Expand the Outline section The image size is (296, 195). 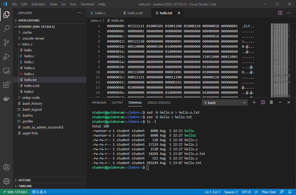coord(50,180)
